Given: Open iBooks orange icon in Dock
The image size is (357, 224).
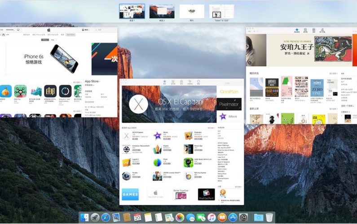Looking at the screenshot, I should click(x=222, y=217).
